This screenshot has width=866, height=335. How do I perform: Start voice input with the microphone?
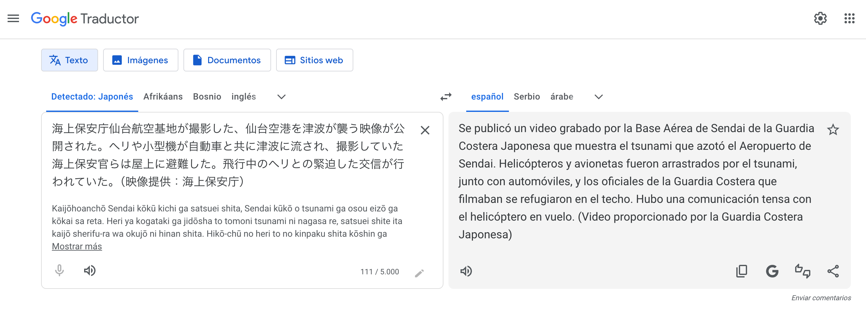pos(59,271)
